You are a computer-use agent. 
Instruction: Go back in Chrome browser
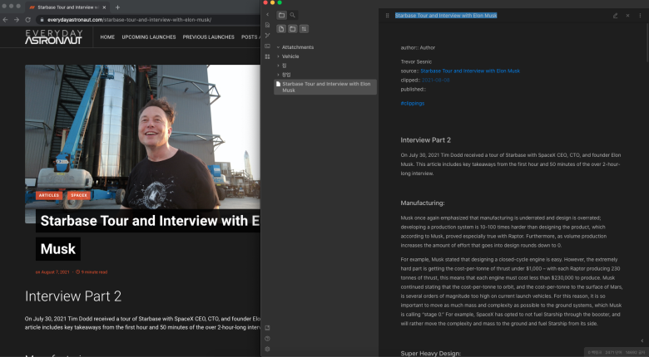[x=5, y=19]
